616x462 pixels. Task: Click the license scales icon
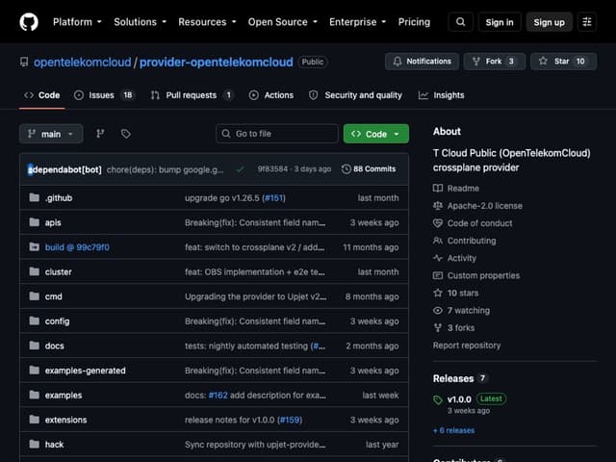click(438, 205)
